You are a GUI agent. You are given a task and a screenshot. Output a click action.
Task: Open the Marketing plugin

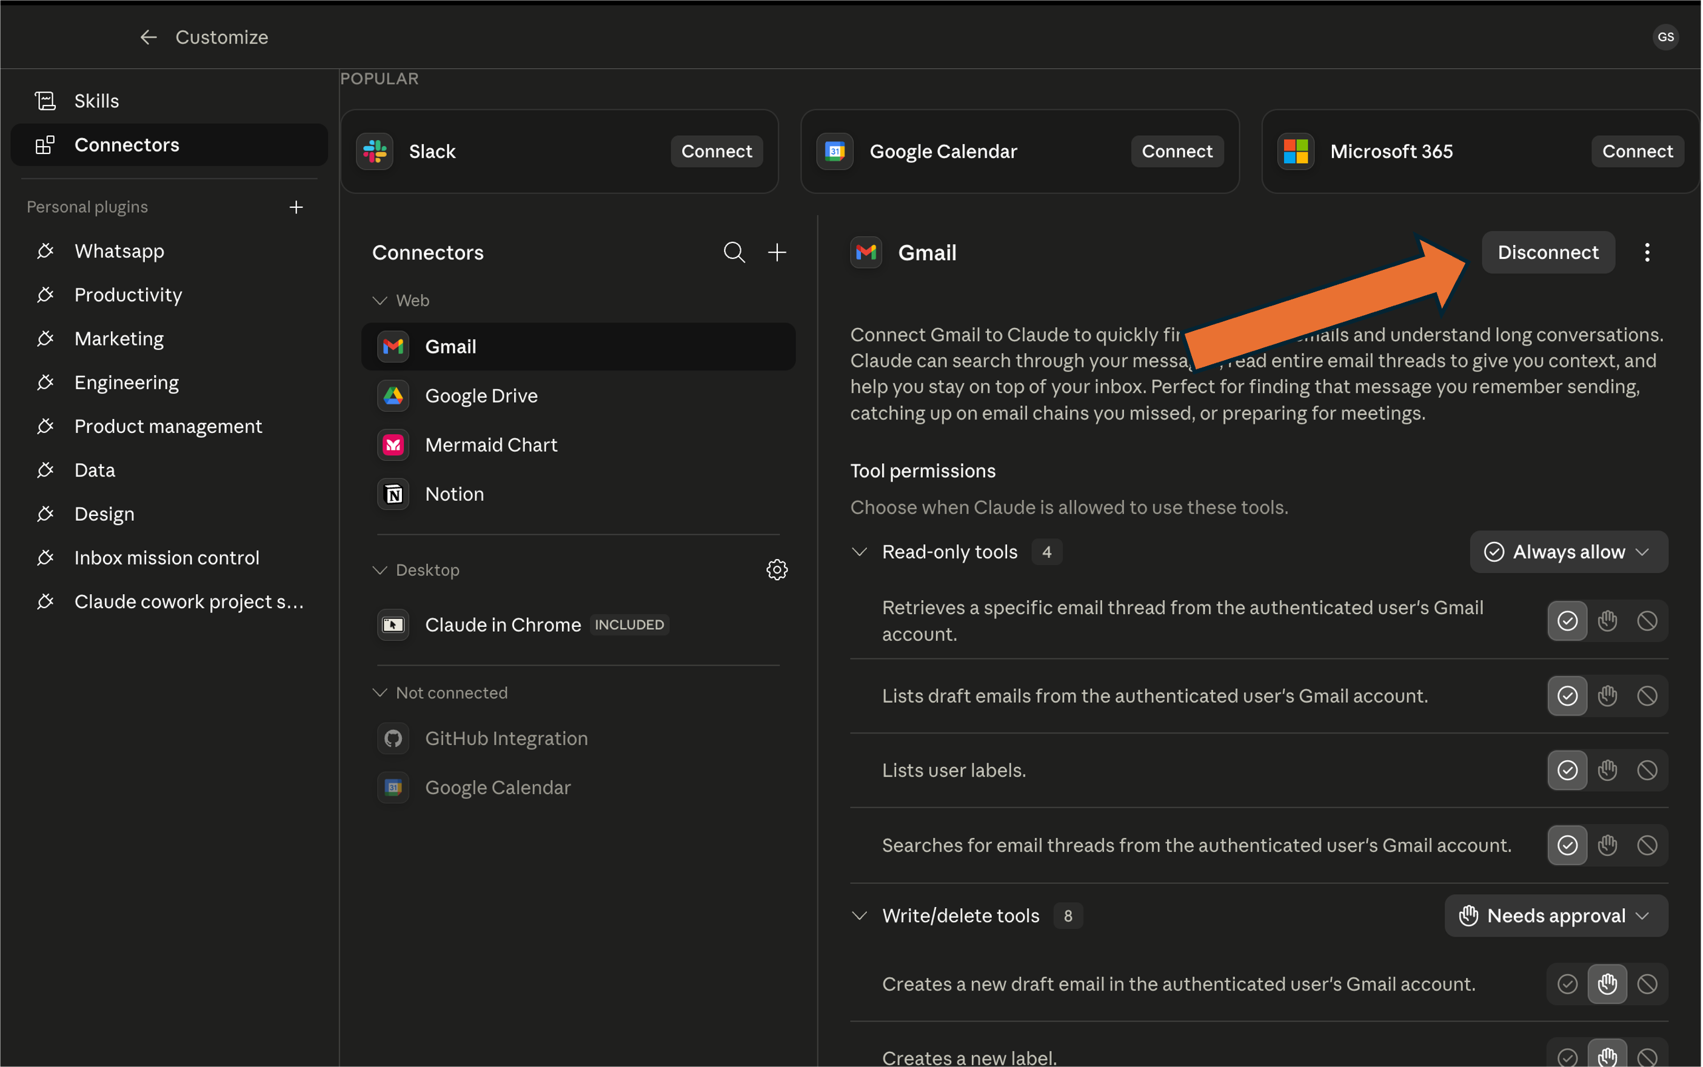click(169, 339)
